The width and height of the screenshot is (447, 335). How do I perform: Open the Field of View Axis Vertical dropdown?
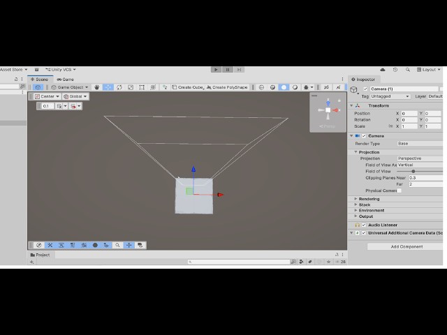(420, 165)
